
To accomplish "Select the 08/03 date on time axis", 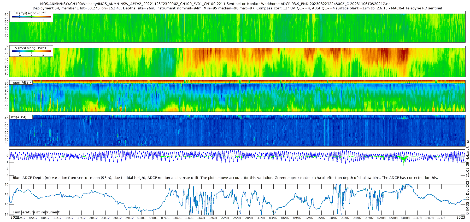I will pyautogui.click(x=405, y=218).
